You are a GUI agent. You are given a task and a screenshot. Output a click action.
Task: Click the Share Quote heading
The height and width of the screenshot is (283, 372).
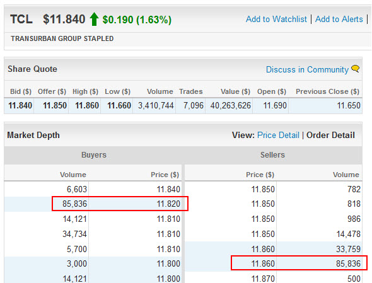tap(33, 69)
